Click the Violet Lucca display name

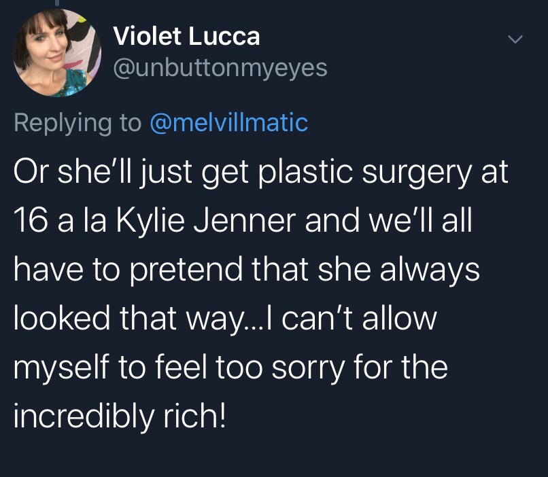tap(186, 36)
